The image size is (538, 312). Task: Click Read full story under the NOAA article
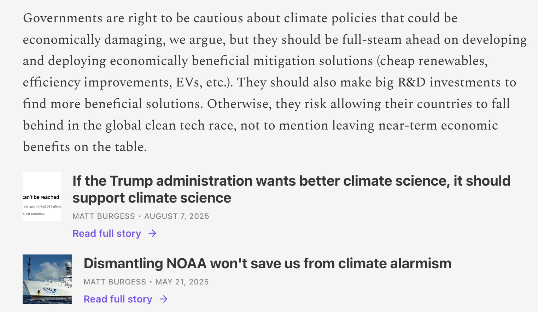pos(118,299)
